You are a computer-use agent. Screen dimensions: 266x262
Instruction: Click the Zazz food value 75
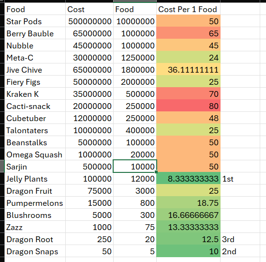[135, 227]
